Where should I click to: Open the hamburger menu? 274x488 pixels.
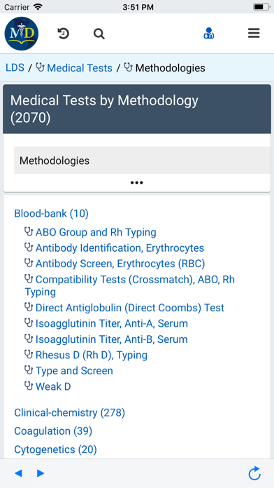(254, 33)
